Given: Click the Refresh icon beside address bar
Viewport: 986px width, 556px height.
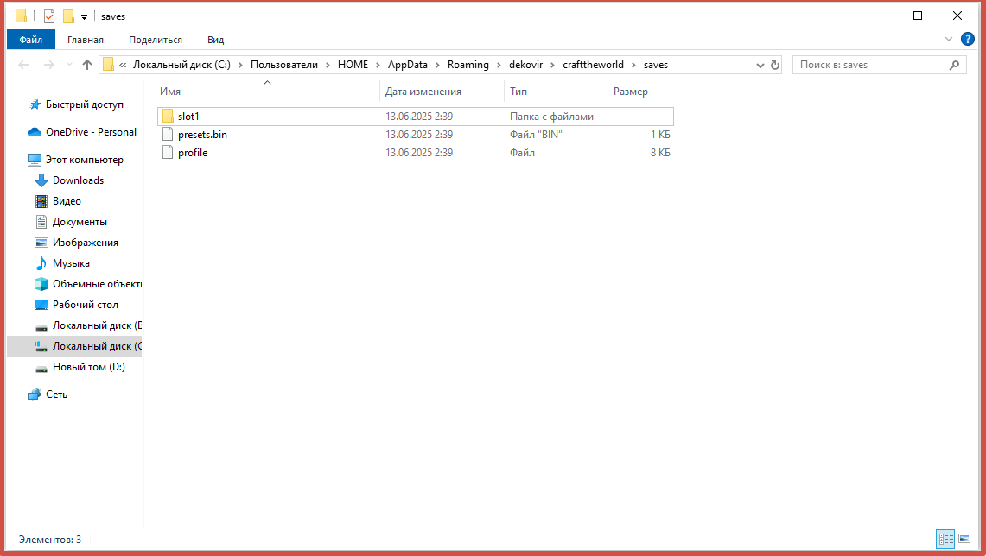Looking at the screenshot, I should click(x=775, y=65).
